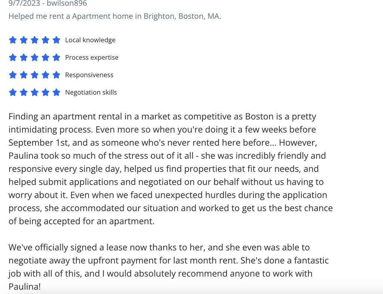Image resolution: width=383 pixels, height=294 pixels.
Task: Click the paragraph starting 'We've officially signed'
Action: tap(169, 267)
